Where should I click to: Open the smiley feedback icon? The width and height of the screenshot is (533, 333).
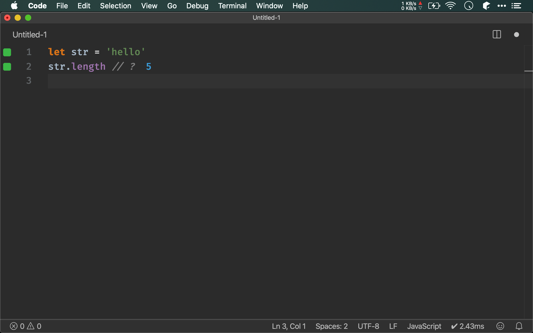[500, 326]
